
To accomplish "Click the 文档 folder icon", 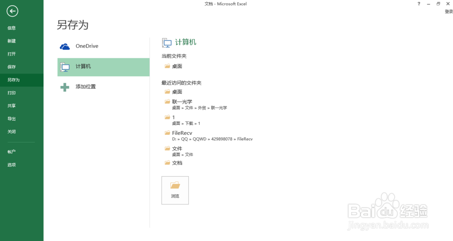I will (x=167, y=163).
